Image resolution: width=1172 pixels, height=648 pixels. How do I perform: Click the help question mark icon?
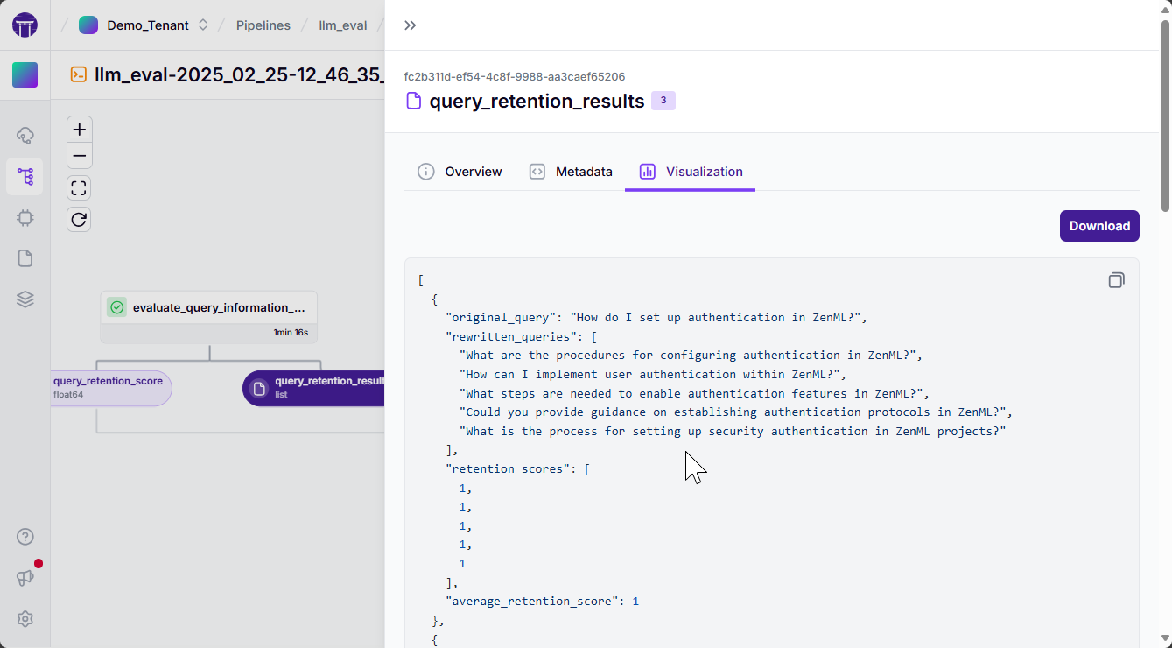[25, 537]
